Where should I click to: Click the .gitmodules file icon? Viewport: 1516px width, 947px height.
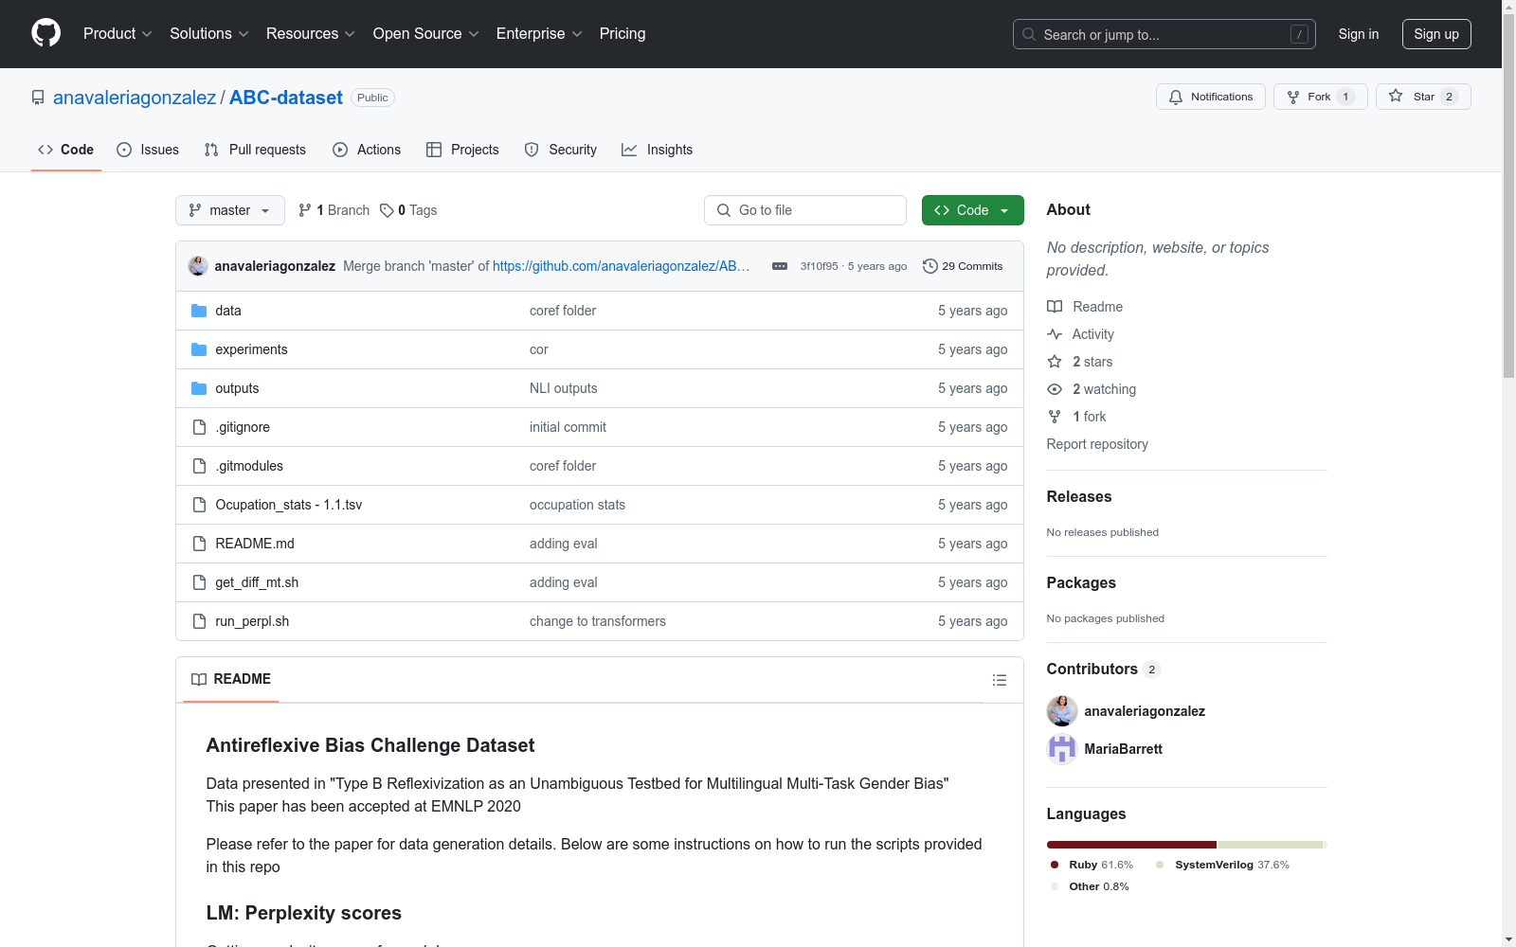[199, 466]
